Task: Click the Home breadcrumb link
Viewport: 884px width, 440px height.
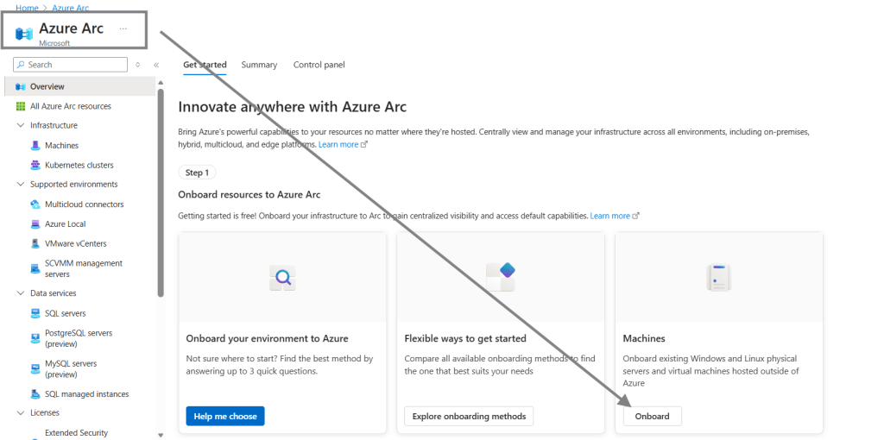Action: pos(27,8)
